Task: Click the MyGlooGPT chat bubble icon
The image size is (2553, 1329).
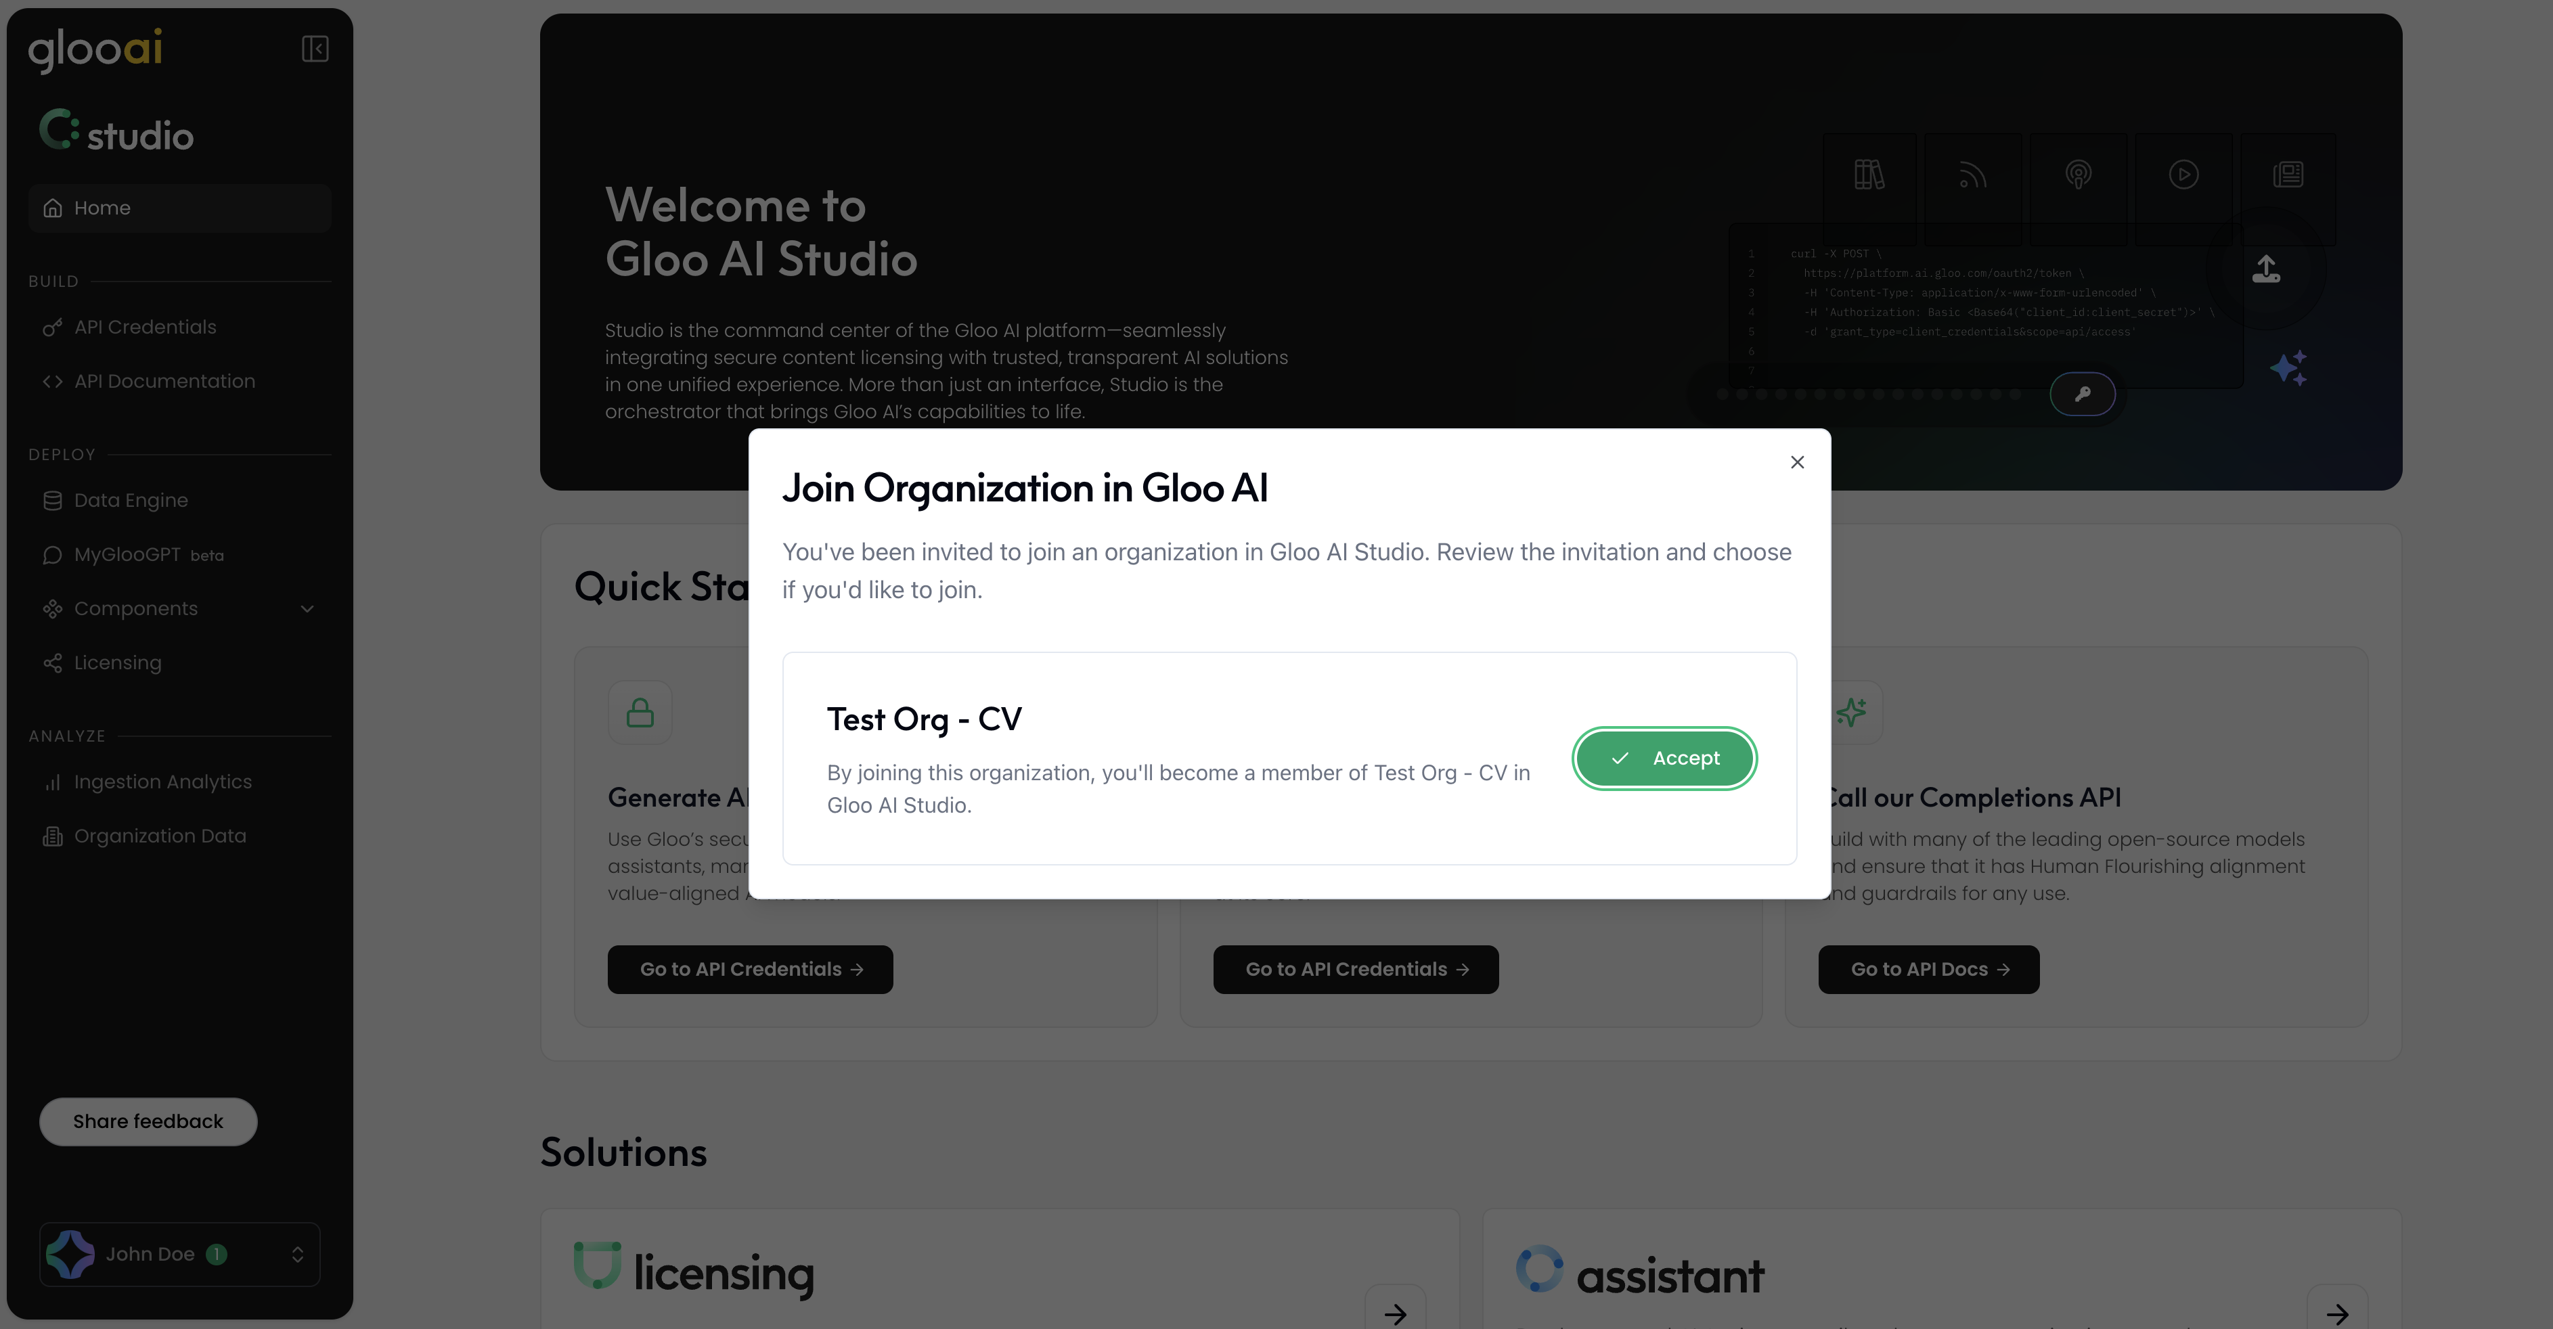Action: point(53,555)
